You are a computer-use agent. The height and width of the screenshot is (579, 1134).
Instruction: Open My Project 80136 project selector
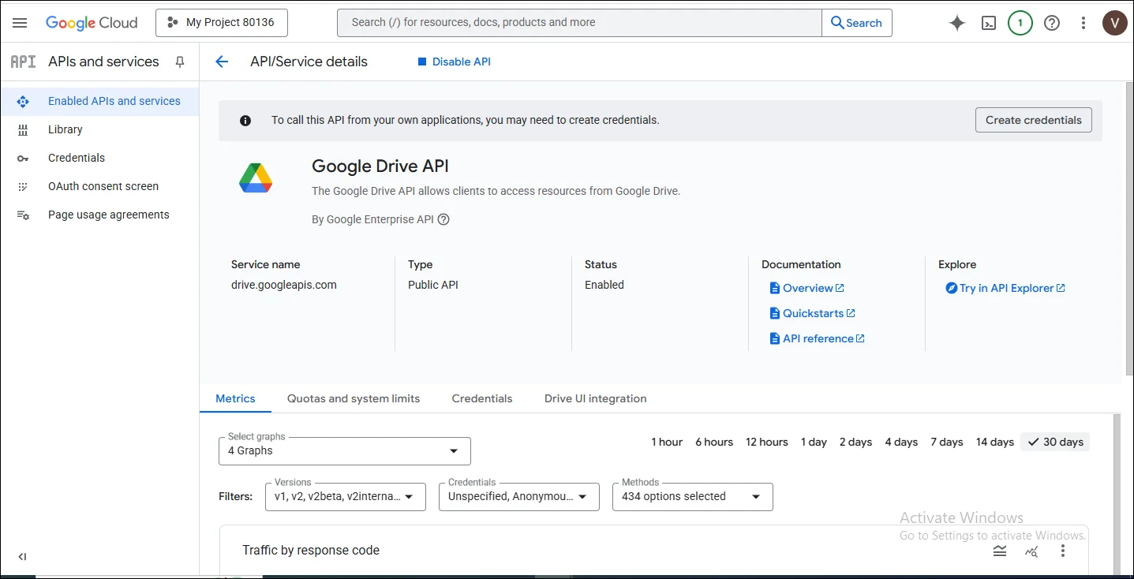click(x=222, y=23)
